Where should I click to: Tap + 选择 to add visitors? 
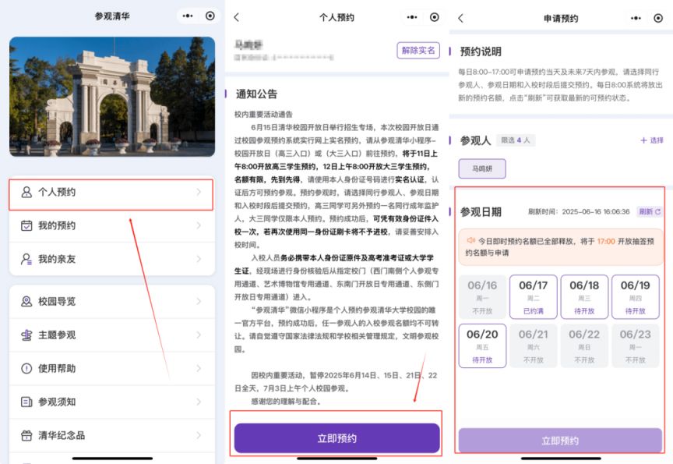(x=651, y=140)
